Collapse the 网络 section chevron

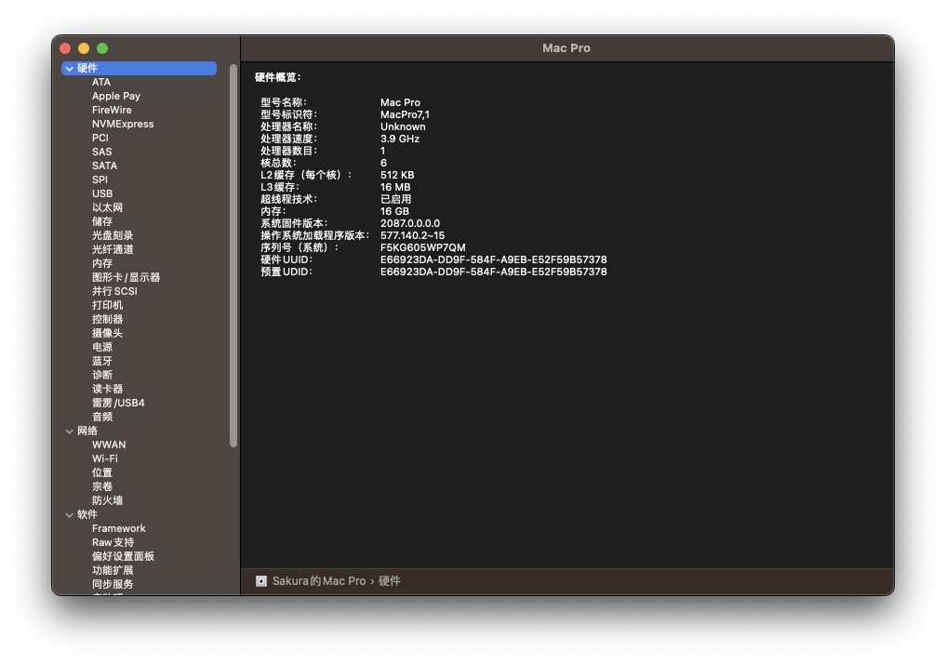point(69,432)
